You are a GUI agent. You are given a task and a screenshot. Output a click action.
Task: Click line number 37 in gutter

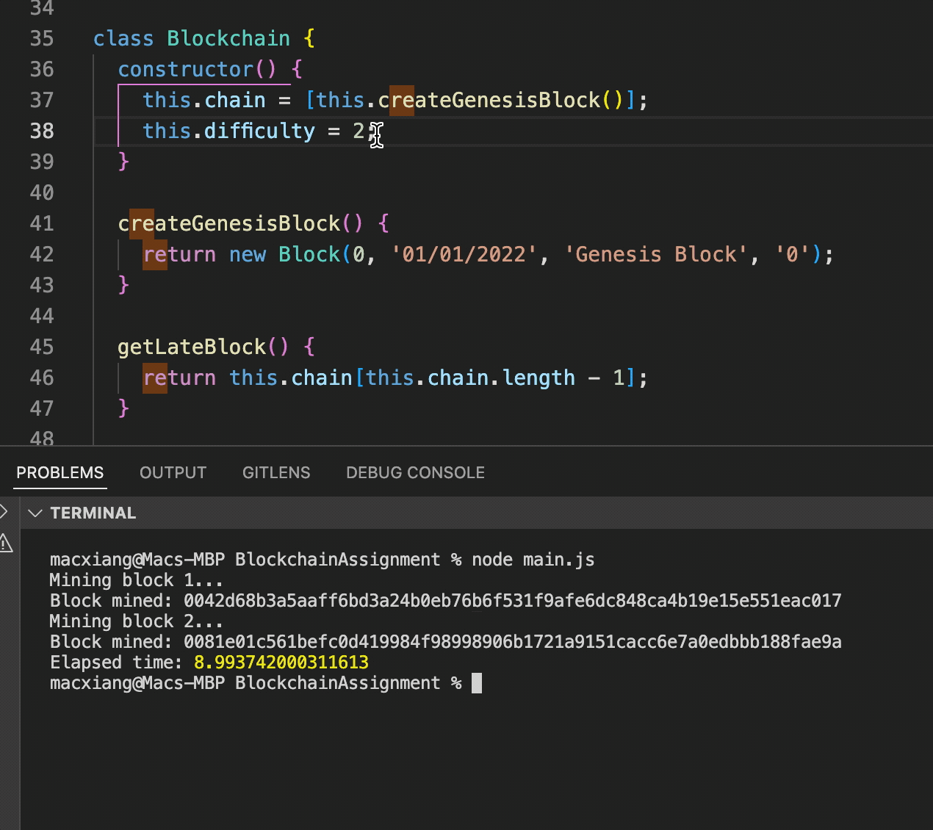coord(42,100)
